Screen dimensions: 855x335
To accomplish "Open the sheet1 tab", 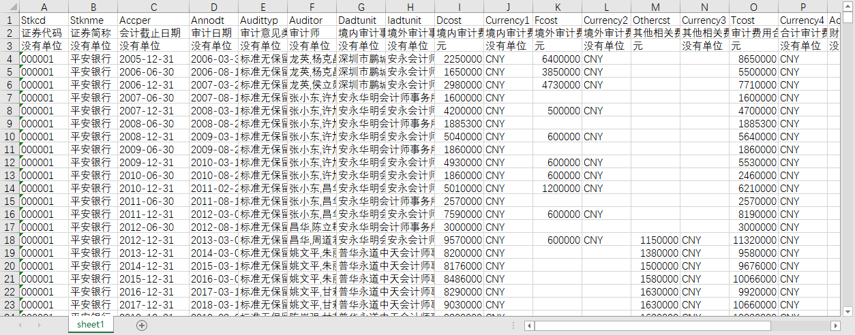I will [x=91, y=325].
